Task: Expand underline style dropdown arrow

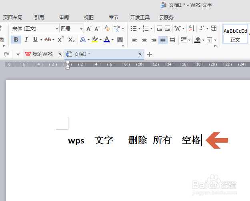Action: (41, 40)
